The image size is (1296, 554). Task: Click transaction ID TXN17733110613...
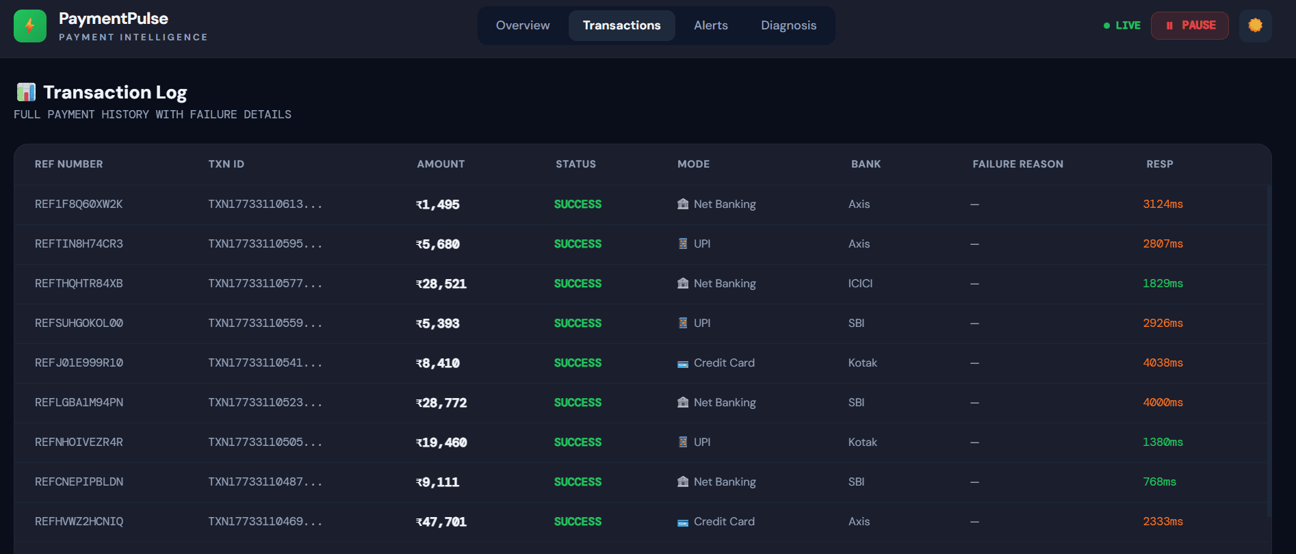(x=265, y=204)
